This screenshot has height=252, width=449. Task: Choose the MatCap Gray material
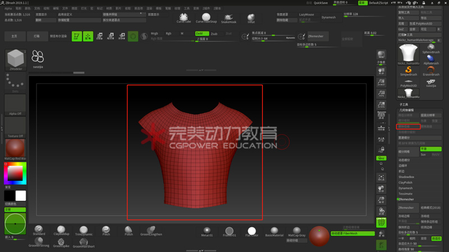(297, 231)
